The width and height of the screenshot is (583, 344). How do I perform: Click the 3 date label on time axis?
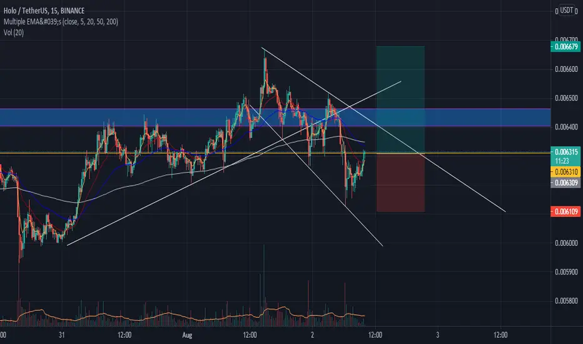point(438,335)
